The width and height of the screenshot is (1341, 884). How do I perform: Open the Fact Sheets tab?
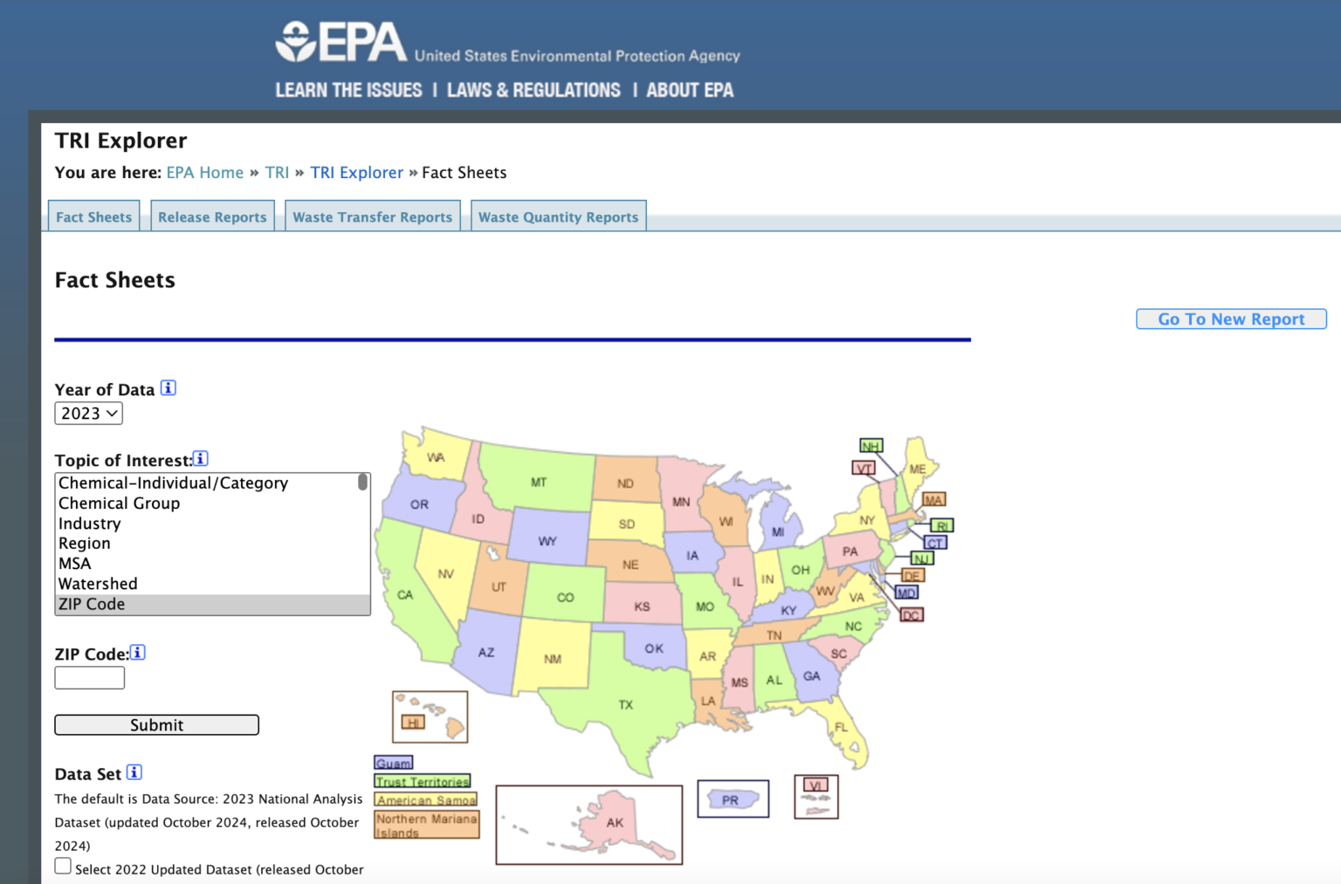click(x=93, y=216)
